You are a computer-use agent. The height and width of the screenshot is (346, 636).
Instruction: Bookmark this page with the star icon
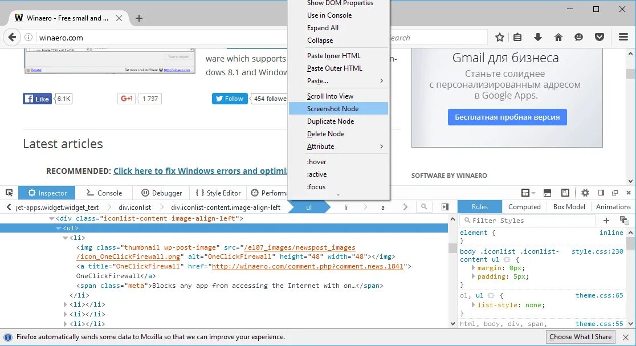[x=500, y=37]
